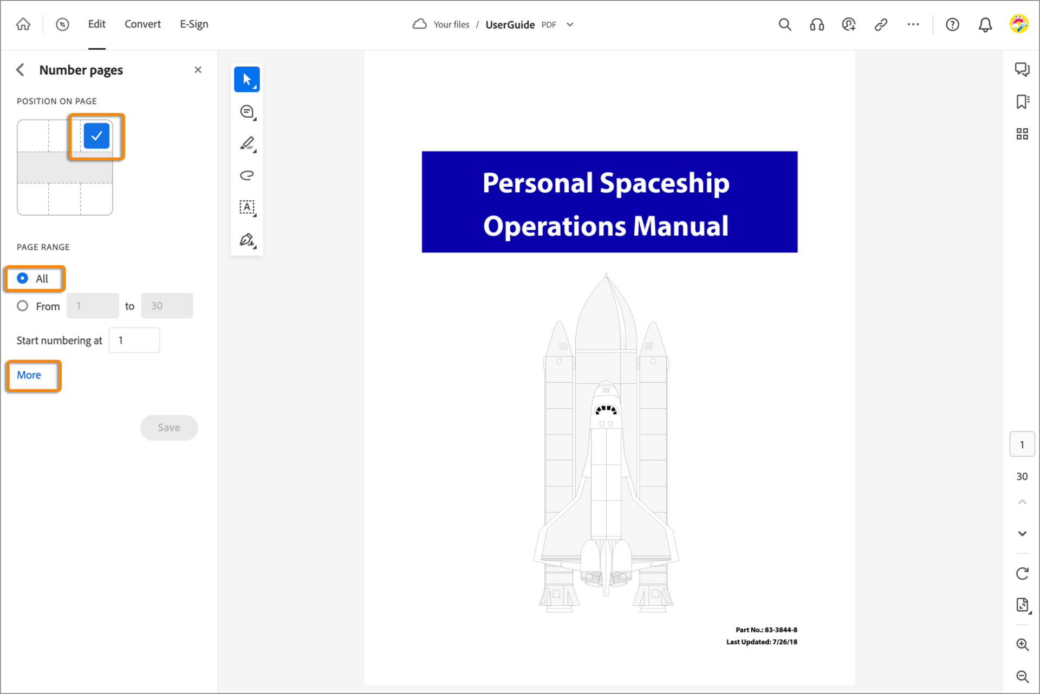Expand the UserGuide file name dropdown
This screenshot has width=1040, height=694.
pyautogui.click(x=570, y=24)
